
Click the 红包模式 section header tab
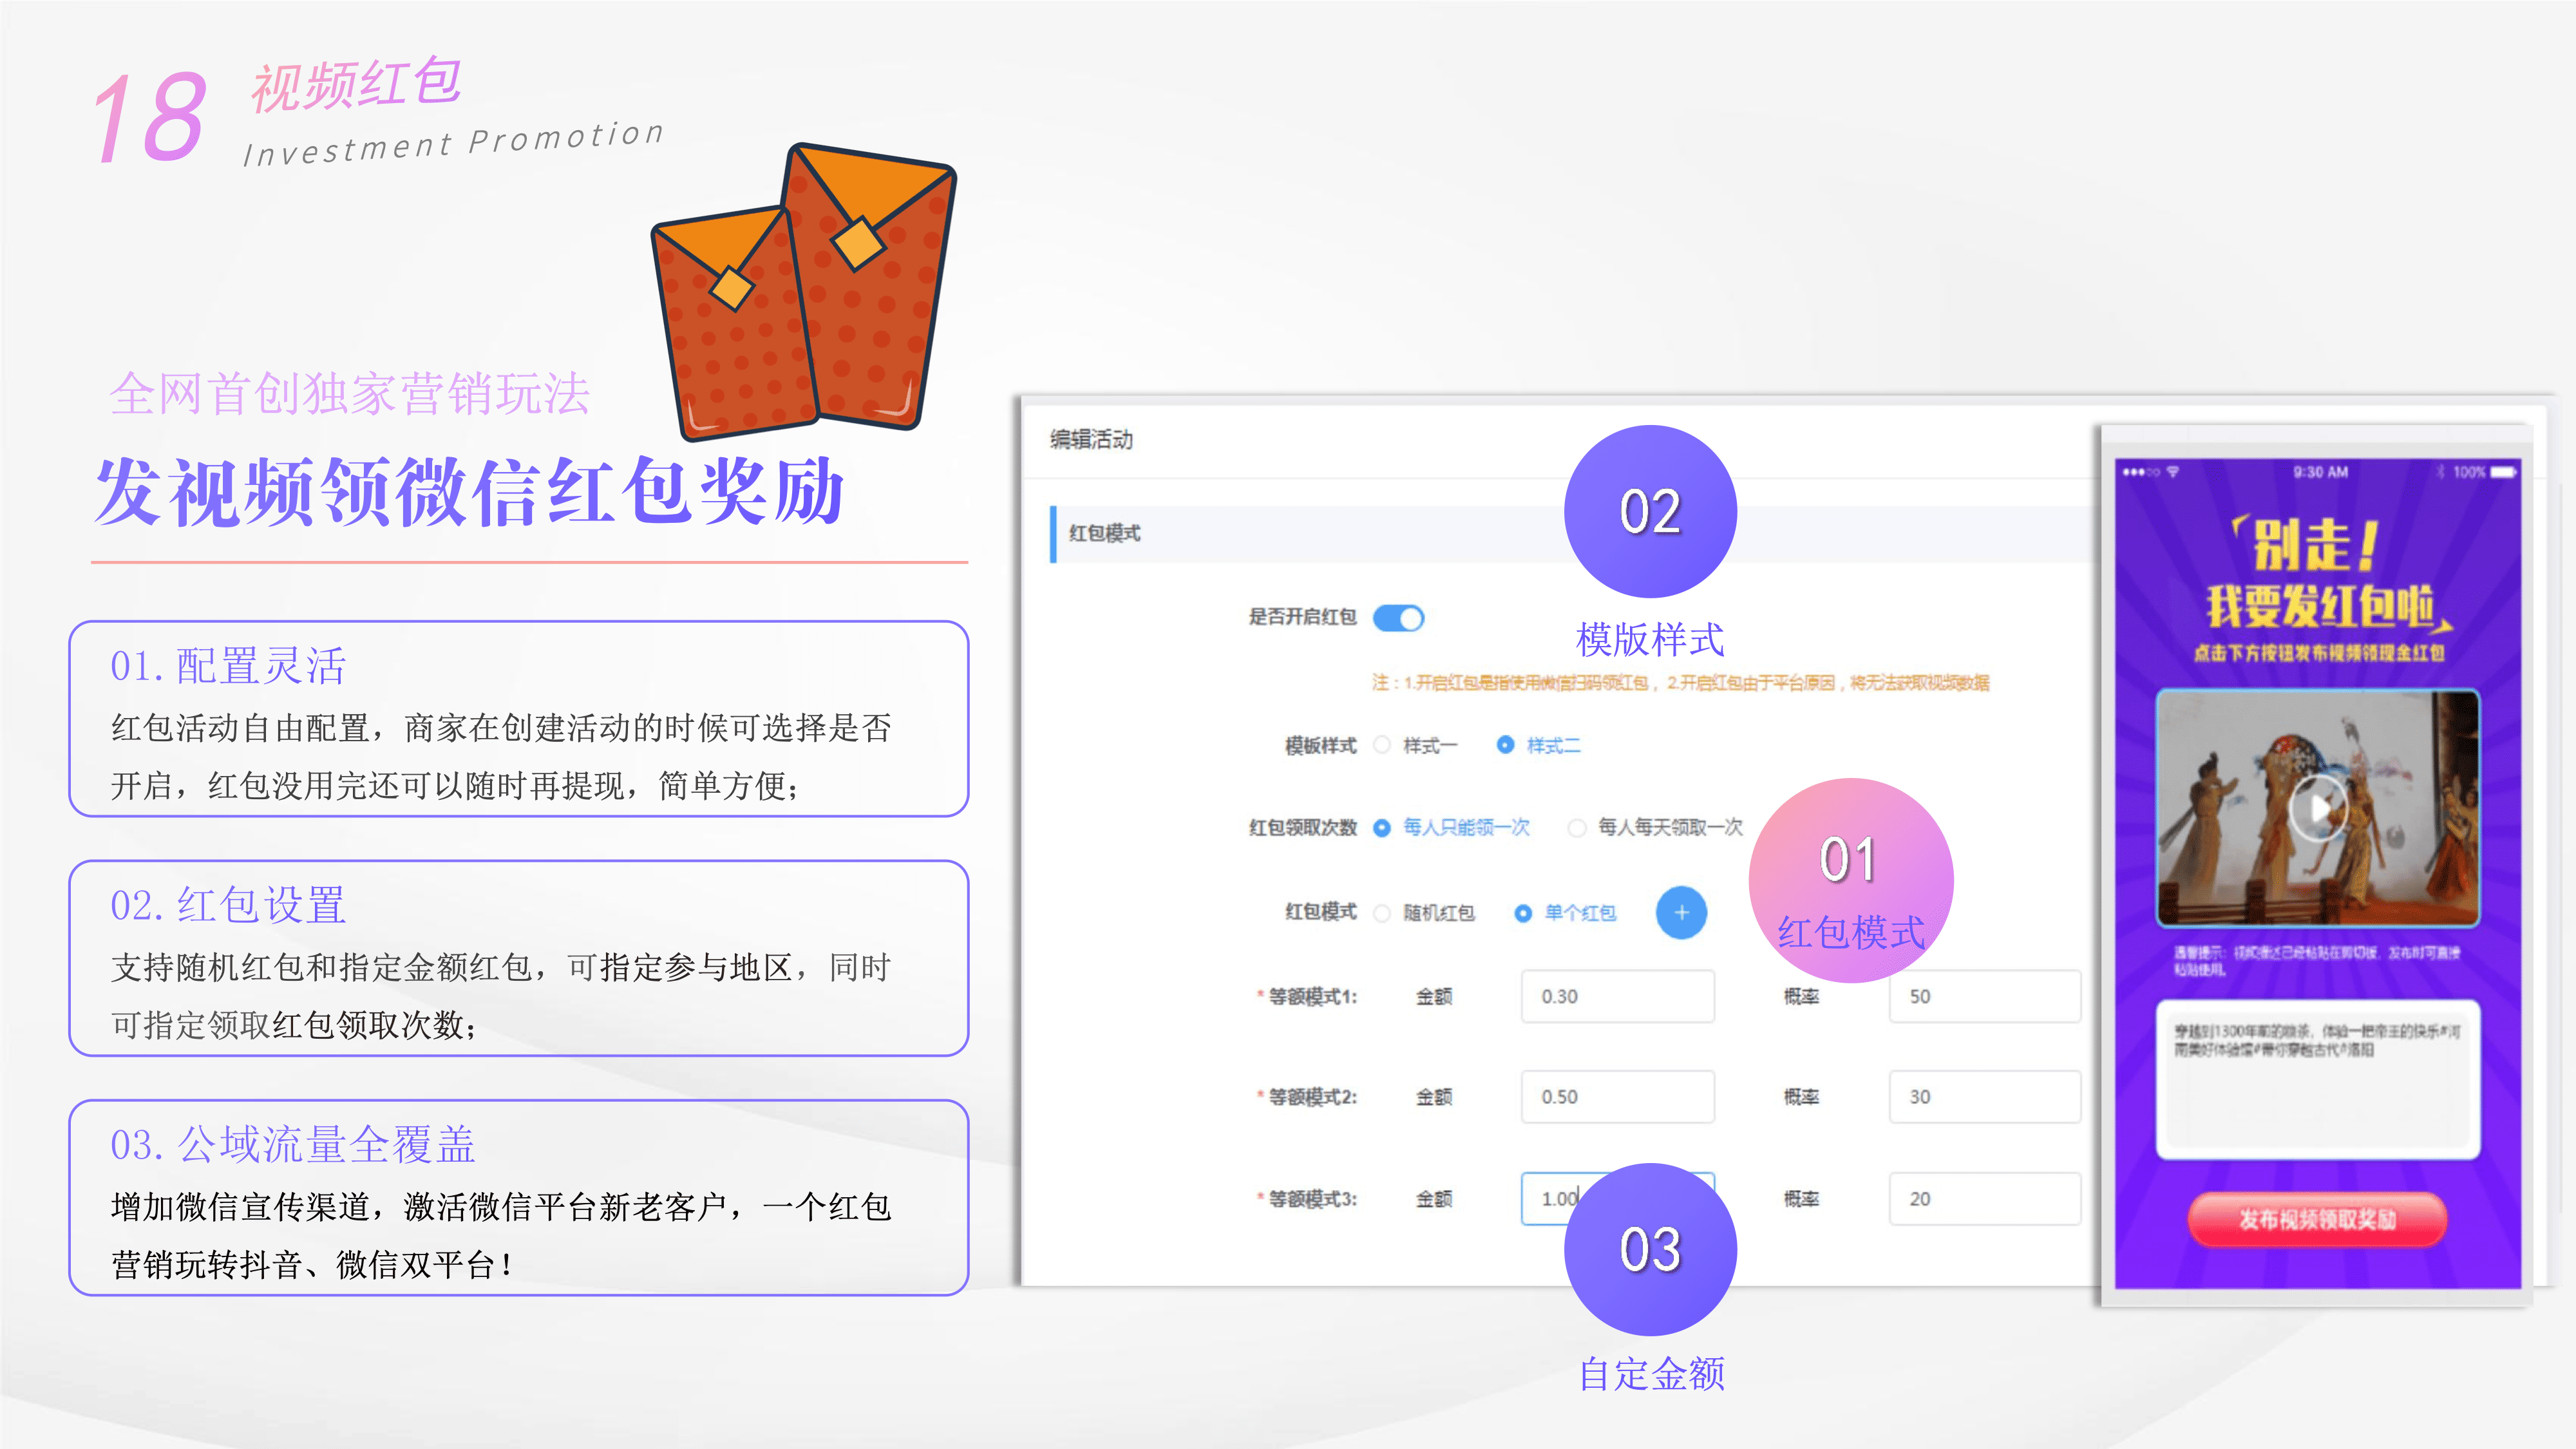coord(1105,534)
